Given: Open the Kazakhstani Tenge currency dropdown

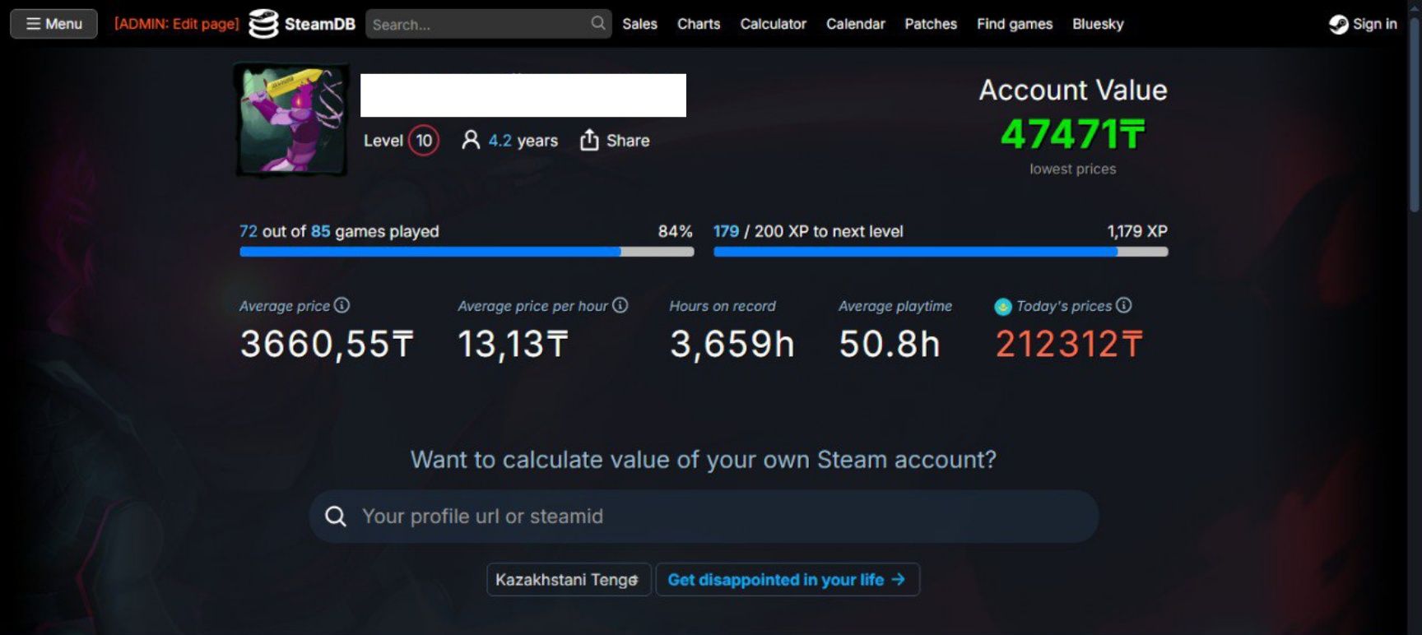Looking at the screenshot, I should coord(569,580).
